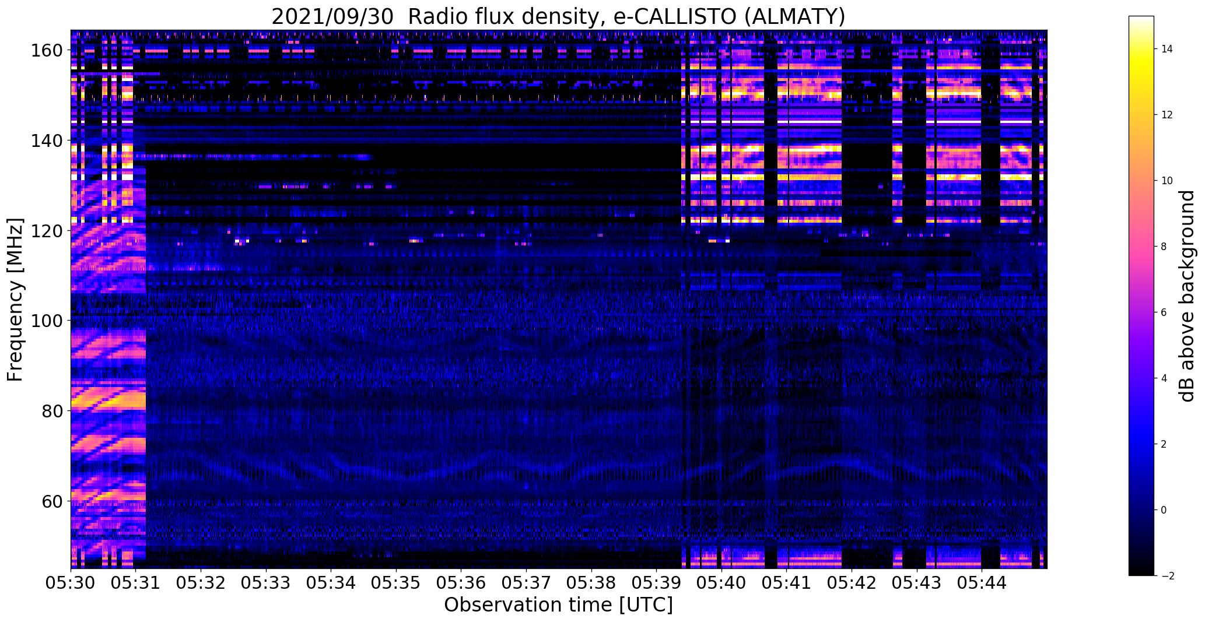Click the 05:42 time tick label
1205x622 pixels.
pos(852,583)
